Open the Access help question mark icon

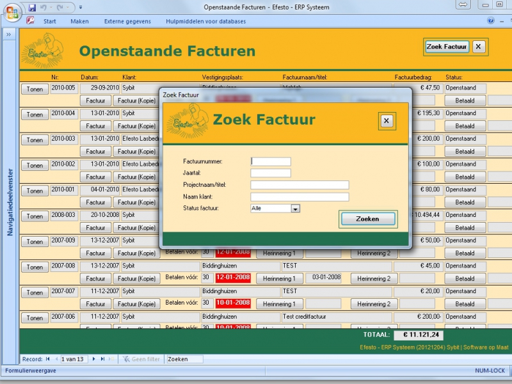(490, 20)
